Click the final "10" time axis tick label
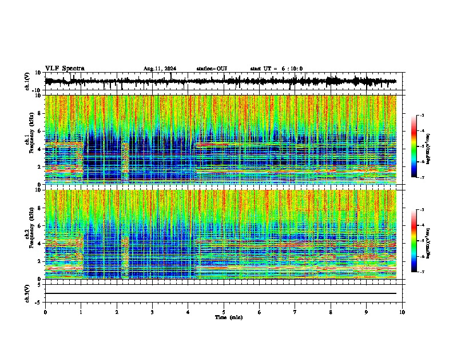The height and width of the screenshot is (350, 453). point(402,312)
